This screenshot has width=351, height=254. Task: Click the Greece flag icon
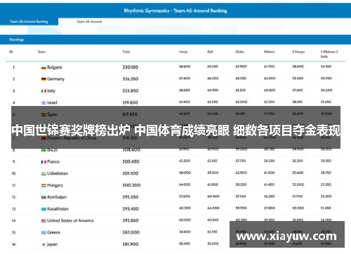44,232
